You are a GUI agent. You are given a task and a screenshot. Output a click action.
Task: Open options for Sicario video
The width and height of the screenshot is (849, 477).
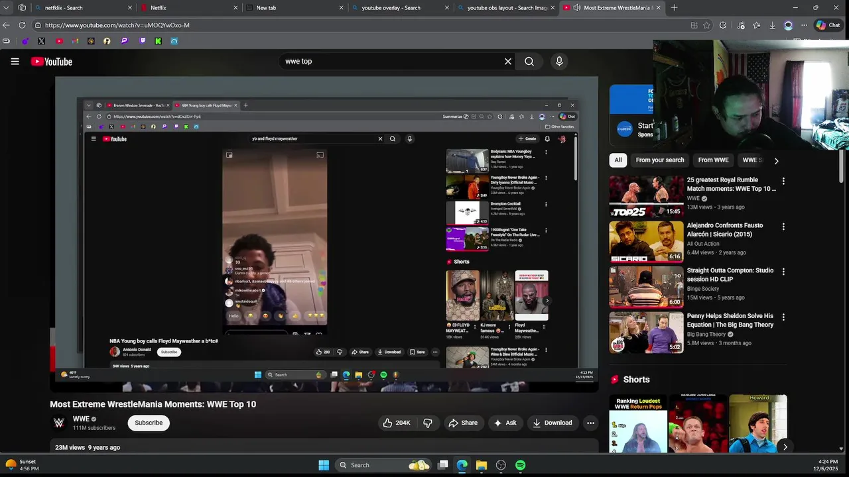point(783,227)
